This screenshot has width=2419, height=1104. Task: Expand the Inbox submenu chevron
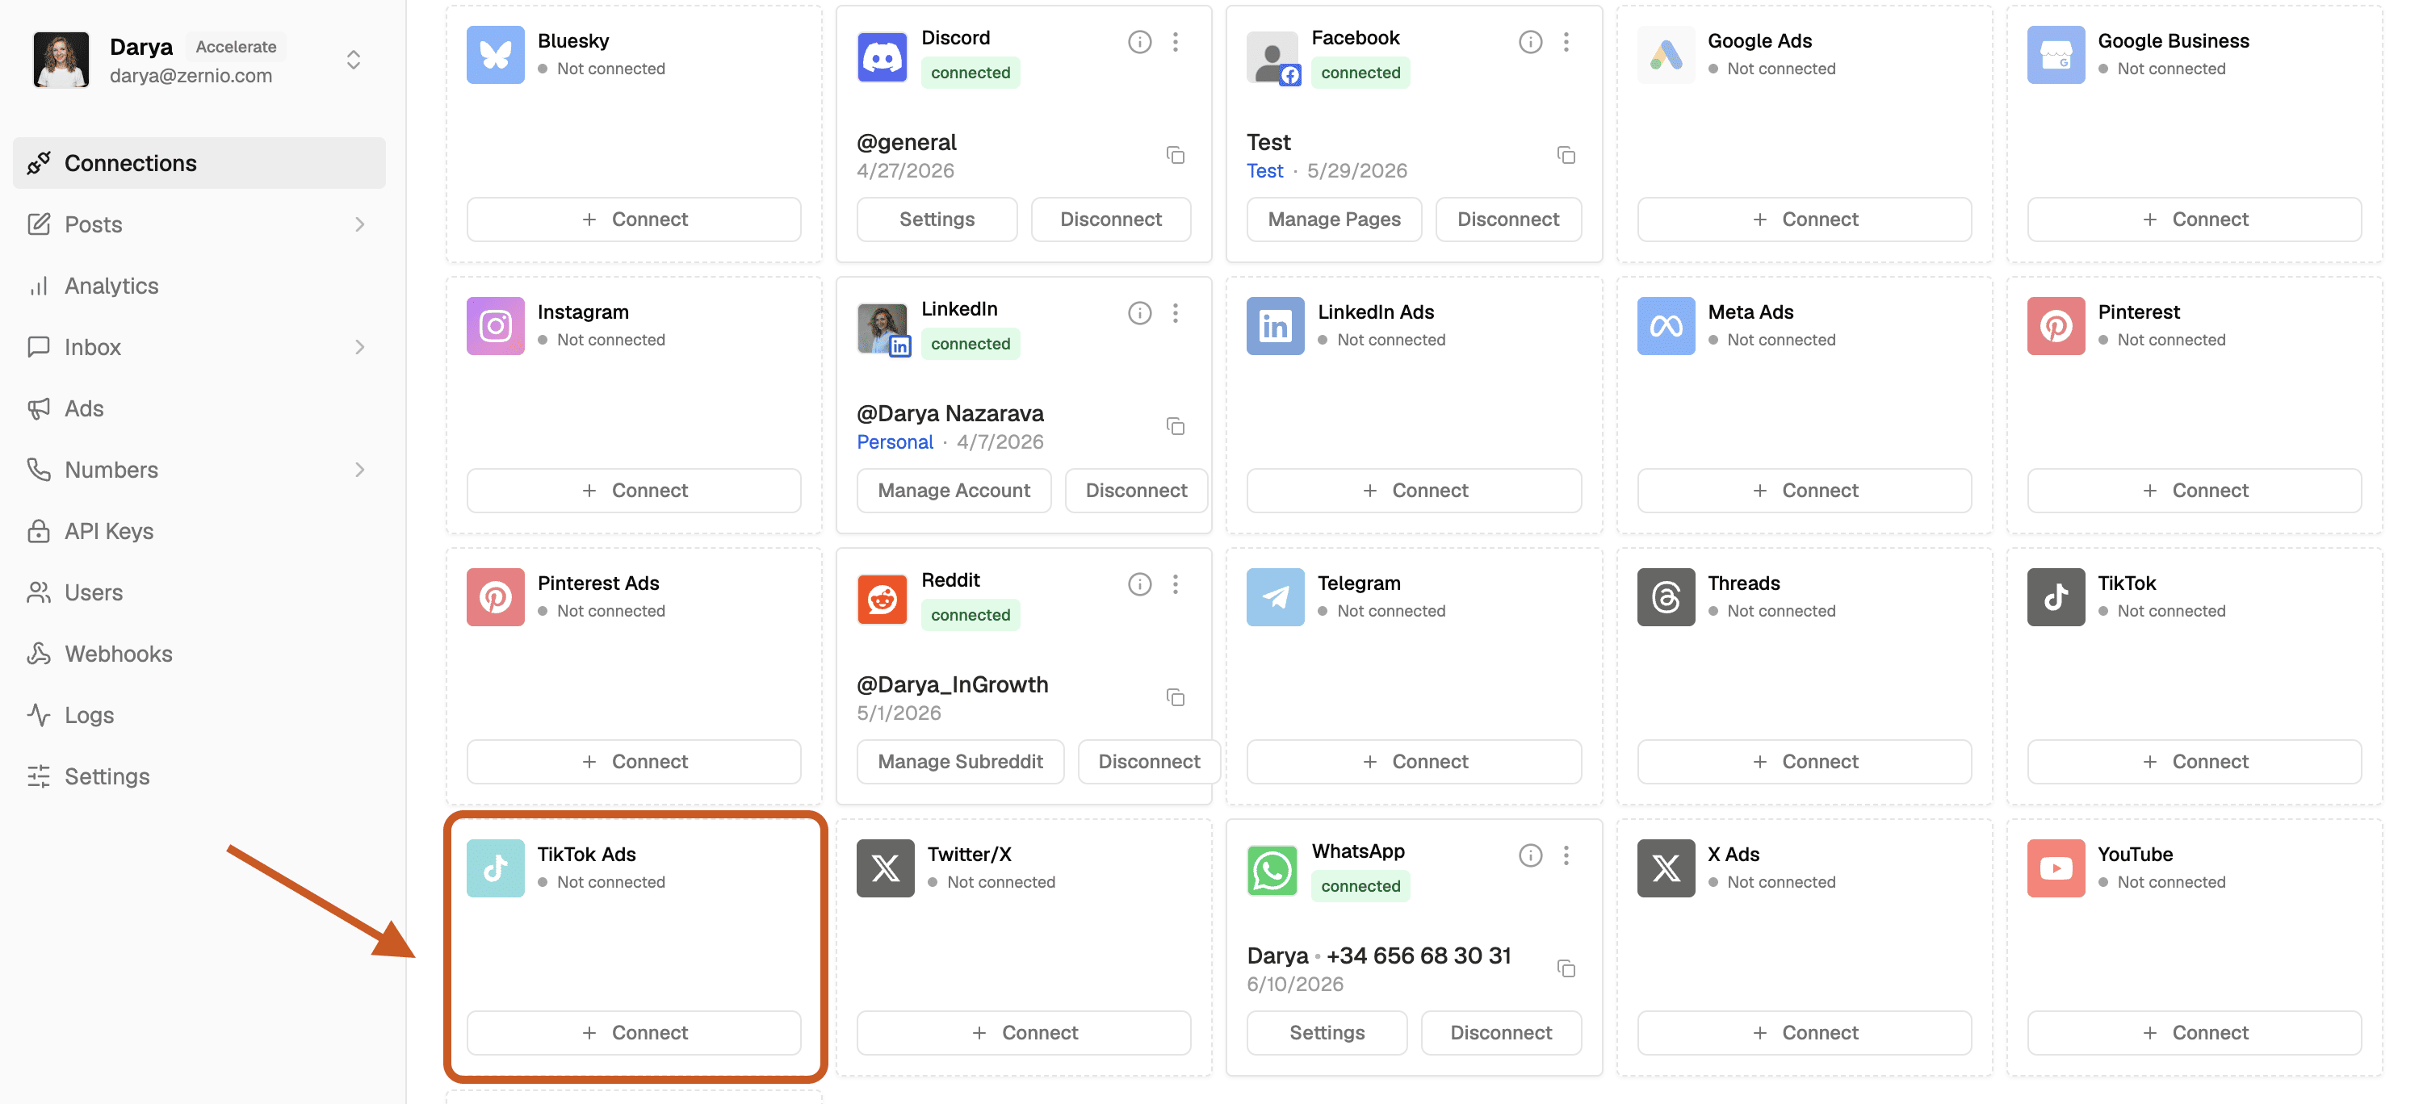(359, 347)
